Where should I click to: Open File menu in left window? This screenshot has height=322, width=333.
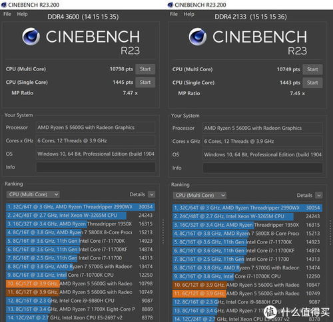point(7,14)
